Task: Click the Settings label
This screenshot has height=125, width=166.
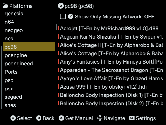Action: point(146,118)
